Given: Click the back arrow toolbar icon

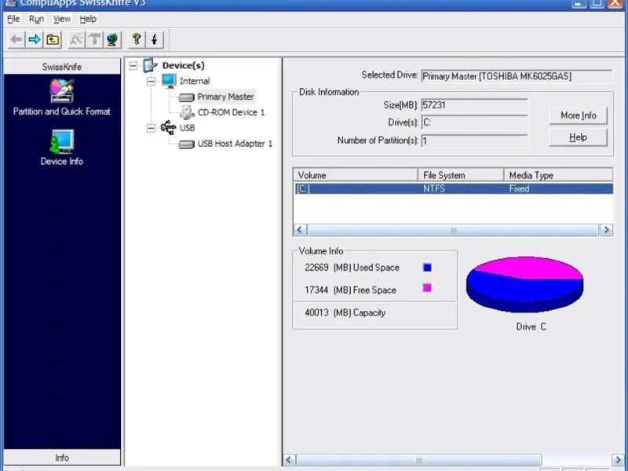Looking at the screenshot, I should 16,40.
